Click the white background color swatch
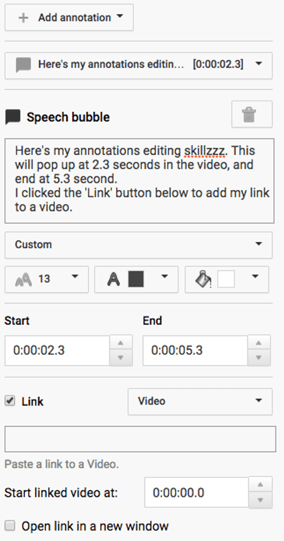The image size is (284, 541). click(226, 279)
